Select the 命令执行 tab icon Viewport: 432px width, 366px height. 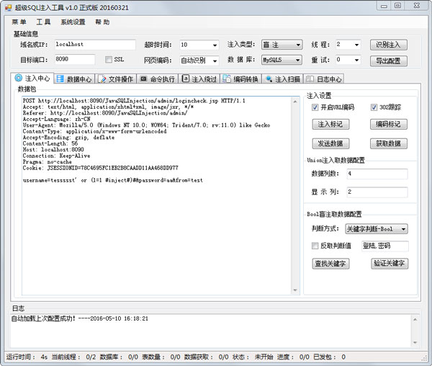pos(144,79)
